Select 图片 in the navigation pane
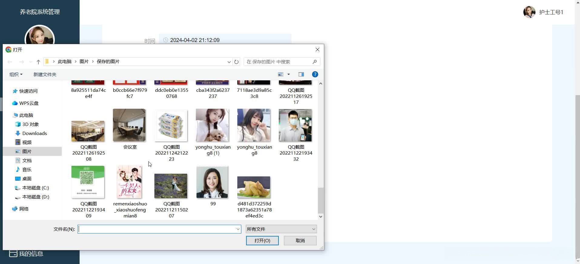Viewport: 580px width, 264px height. 32,151
